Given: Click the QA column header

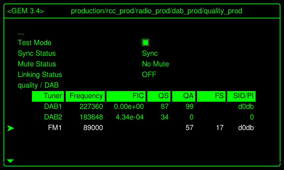Looking at the screenshot, I should 184,96.
